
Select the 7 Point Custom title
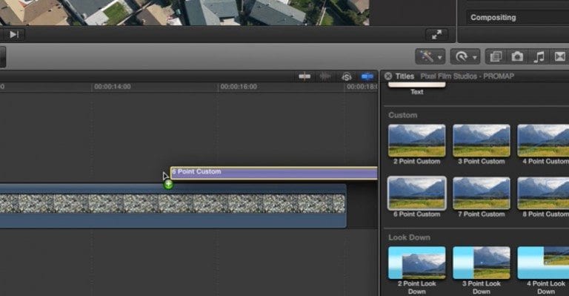tap(481, 193)
